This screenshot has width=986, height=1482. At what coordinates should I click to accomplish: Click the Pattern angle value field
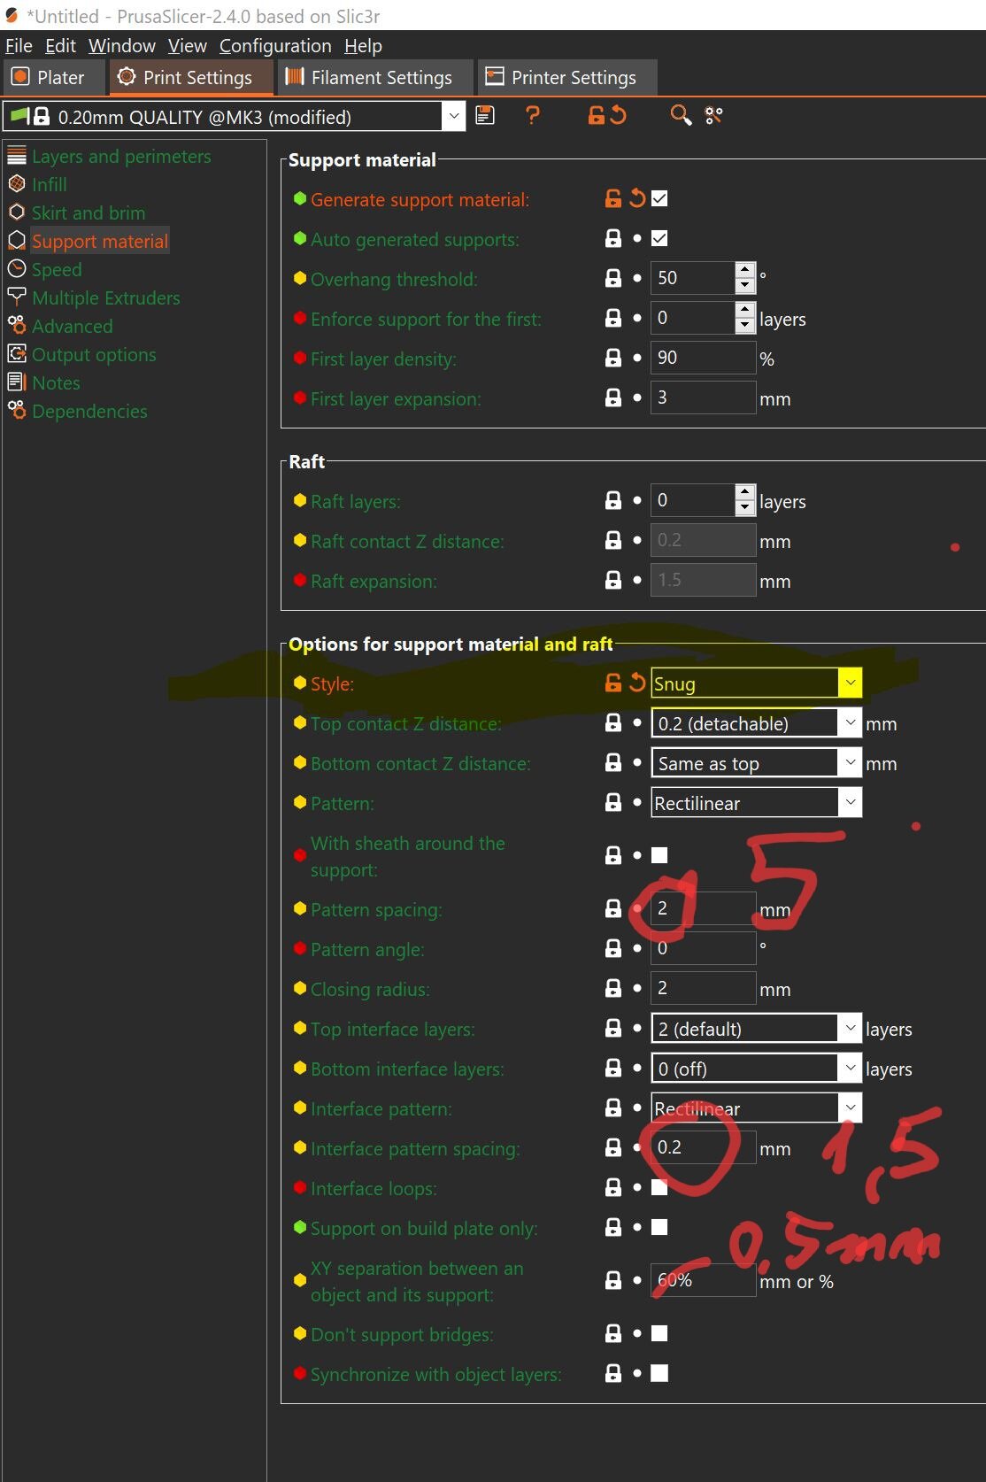tap(704, 949)
